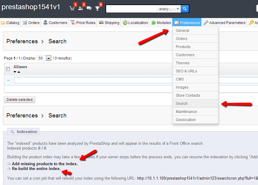Select CMS in Preferences submenu
The image size is (258, 185).
point(195,79)
